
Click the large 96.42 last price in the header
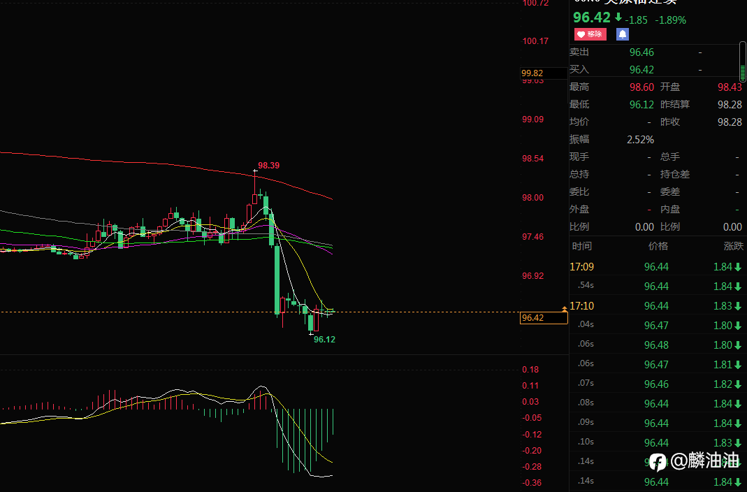[592, 17]
